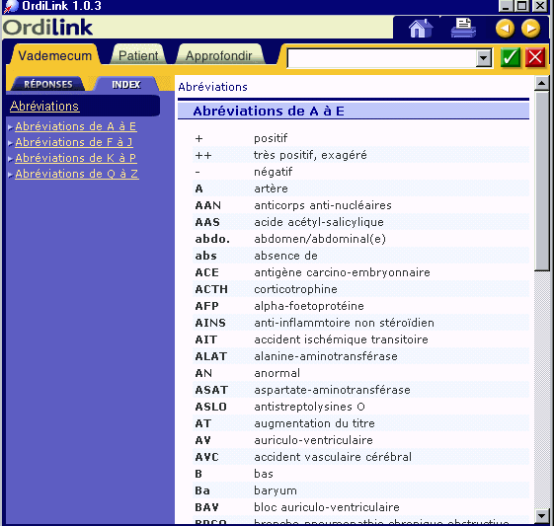Select the INDEX sub-tab

(126, 84)
